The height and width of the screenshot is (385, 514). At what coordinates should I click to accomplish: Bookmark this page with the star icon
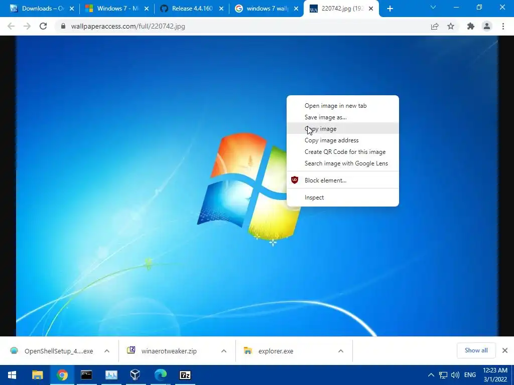click(451, 26)
